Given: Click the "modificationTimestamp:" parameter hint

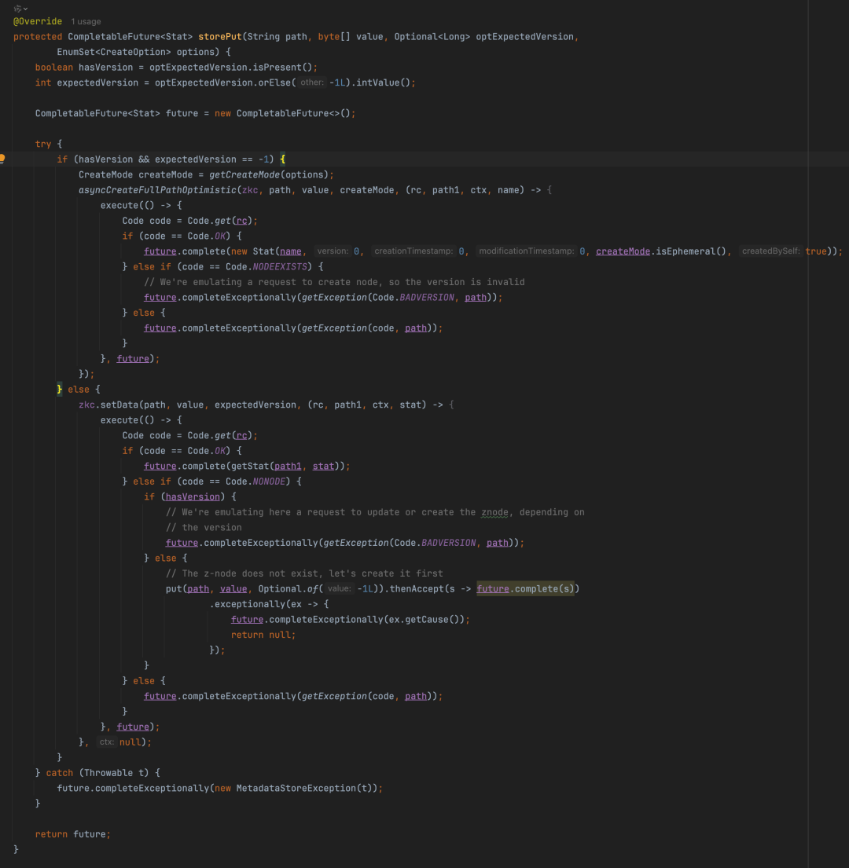Looking at the screenshot, I should point(526,251).
